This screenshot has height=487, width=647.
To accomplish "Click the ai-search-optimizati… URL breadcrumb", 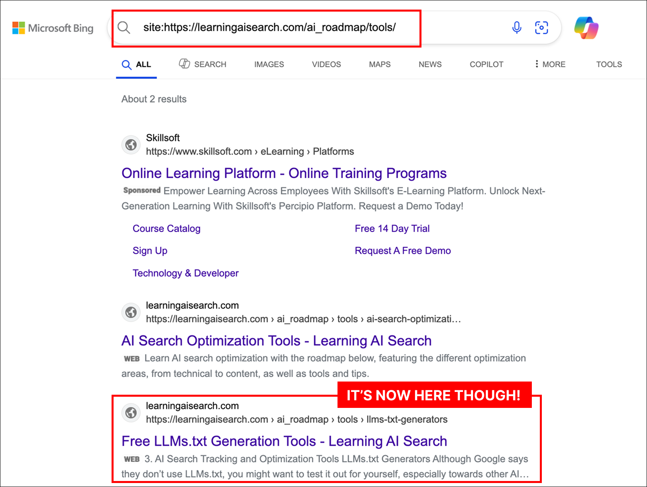I will [304, 319].
